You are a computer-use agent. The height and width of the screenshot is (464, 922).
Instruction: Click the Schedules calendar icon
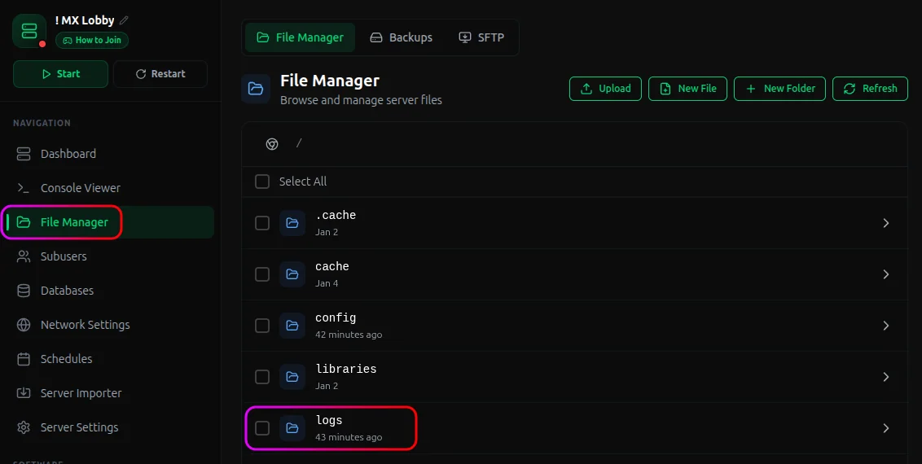coord(24,359)
